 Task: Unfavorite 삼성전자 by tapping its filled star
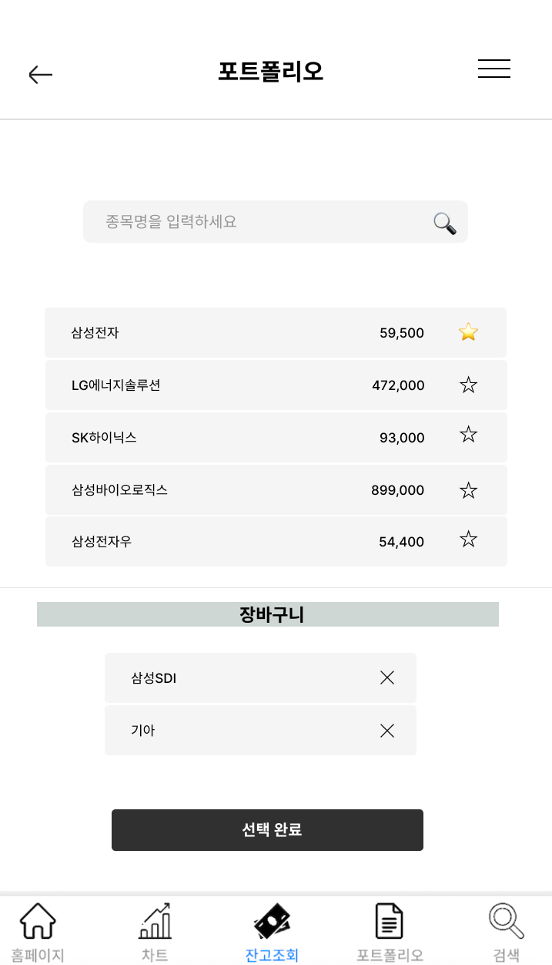click(x=468, y=332)
